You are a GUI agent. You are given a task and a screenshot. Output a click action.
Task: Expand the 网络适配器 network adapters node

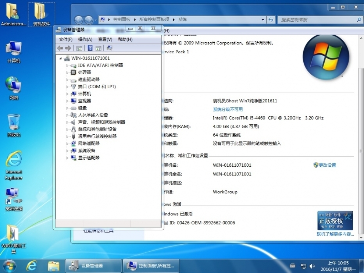(67, 143)
